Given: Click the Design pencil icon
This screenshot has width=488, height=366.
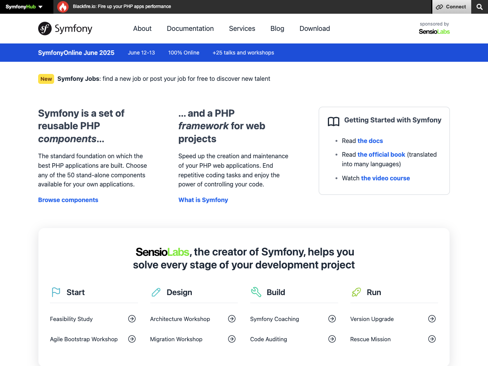Looking at the screenshot, I should 156,292.
